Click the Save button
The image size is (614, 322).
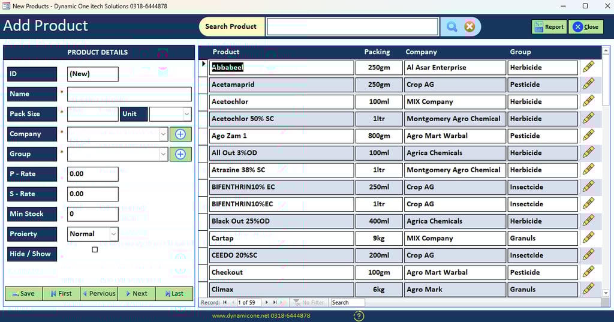[x=23, y=293]
